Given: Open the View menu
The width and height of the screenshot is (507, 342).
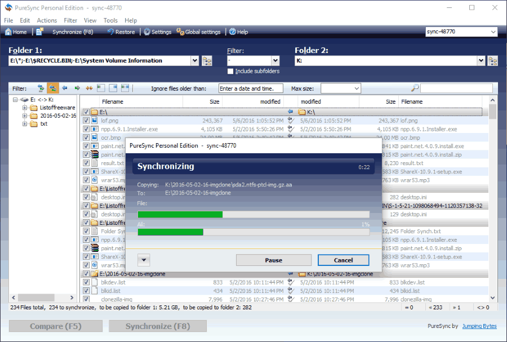Looking at the screenshot, I should (x=90, y=20).
